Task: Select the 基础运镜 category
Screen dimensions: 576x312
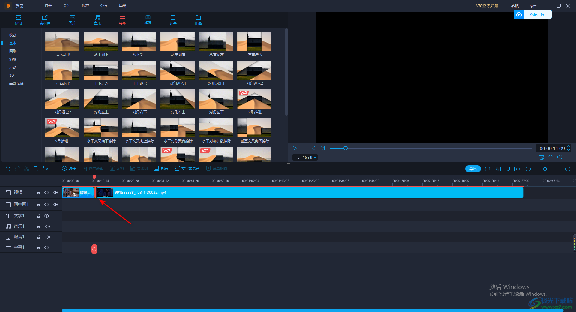Action: pyautogui.click(x=16, y=84)
